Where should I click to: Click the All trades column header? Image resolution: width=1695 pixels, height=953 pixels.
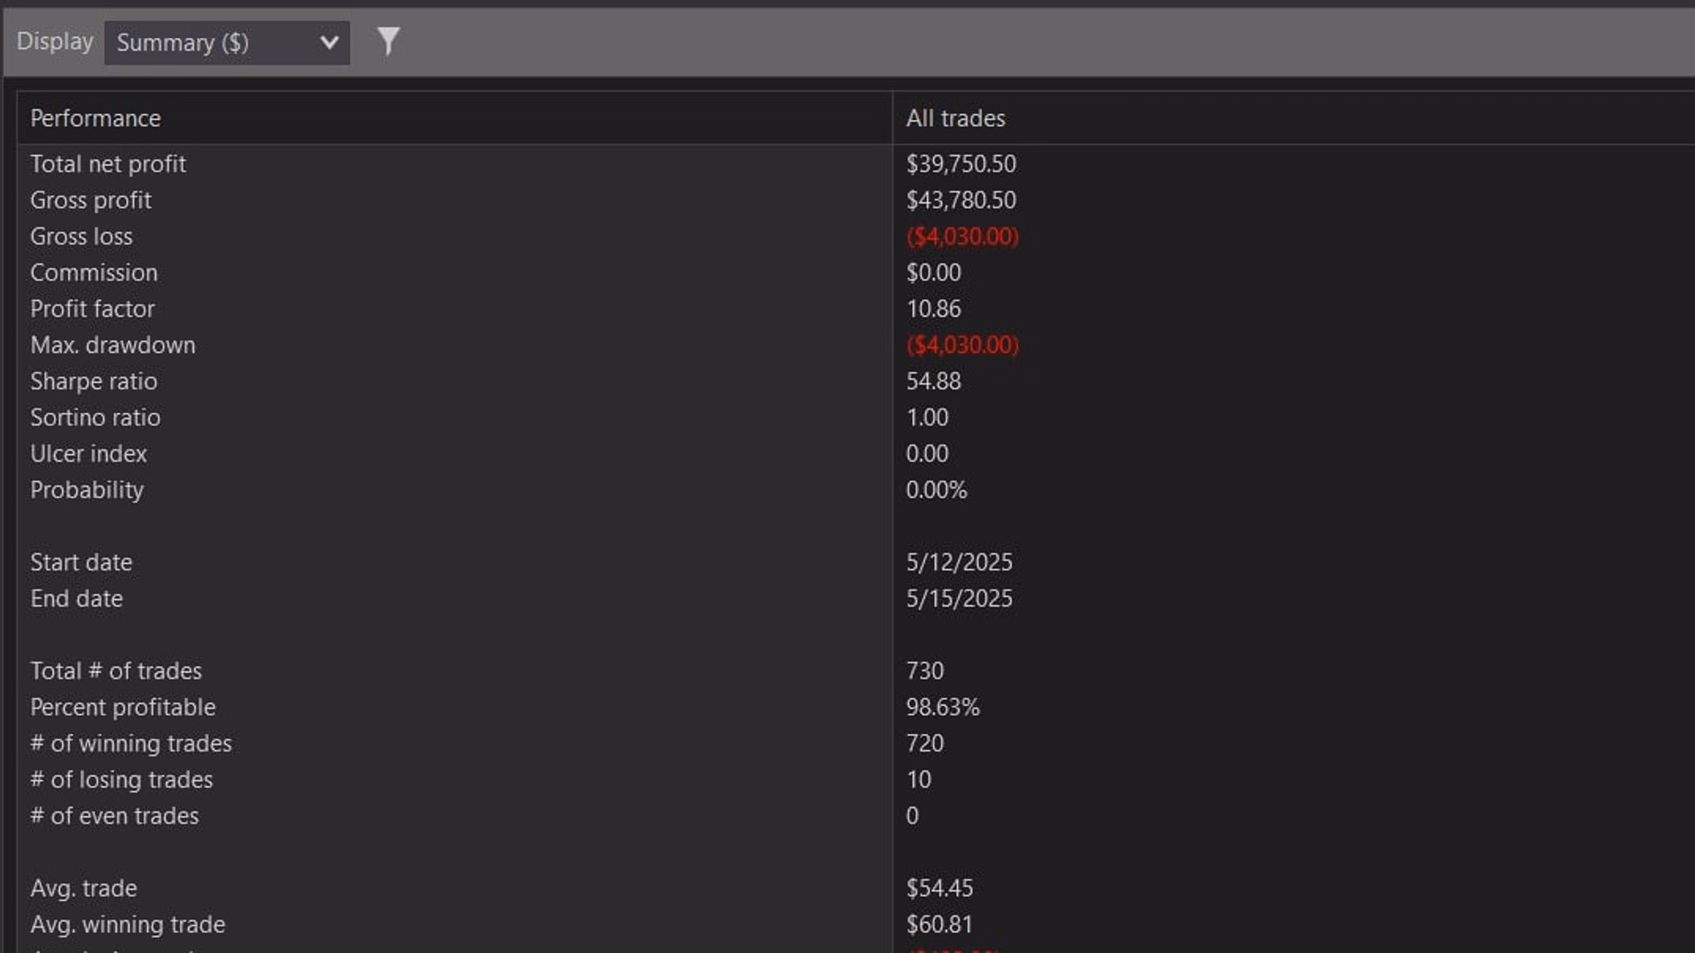[x=955, y=118]
